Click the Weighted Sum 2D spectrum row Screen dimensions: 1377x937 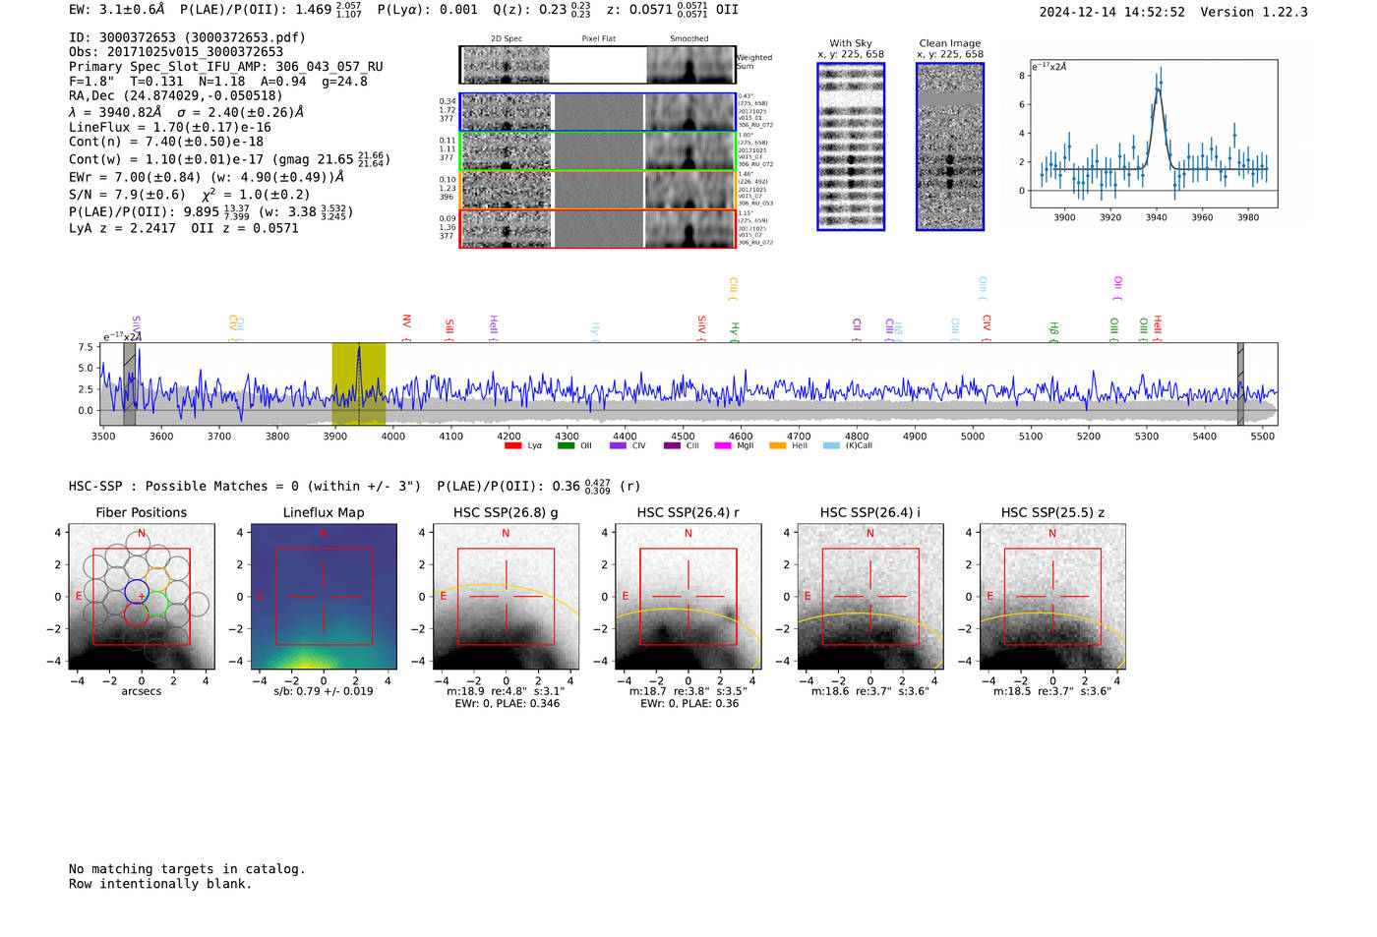point(597,65)
